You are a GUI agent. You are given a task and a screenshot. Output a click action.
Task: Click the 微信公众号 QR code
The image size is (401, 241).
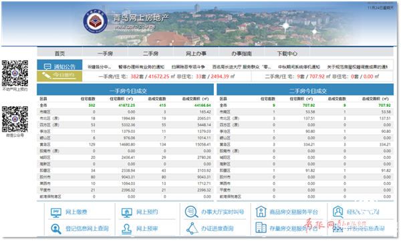tap(15, 119)
